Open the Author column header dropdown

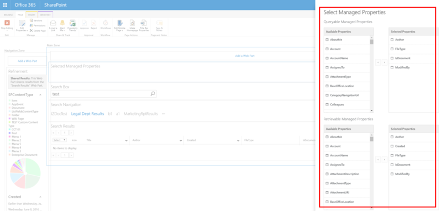click(181, 140)
